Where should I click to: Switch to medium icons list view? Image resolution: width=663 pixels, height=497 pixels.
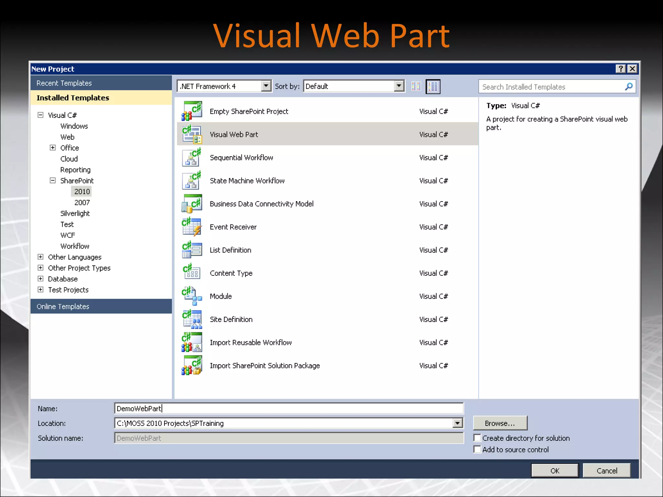point(433,86)
